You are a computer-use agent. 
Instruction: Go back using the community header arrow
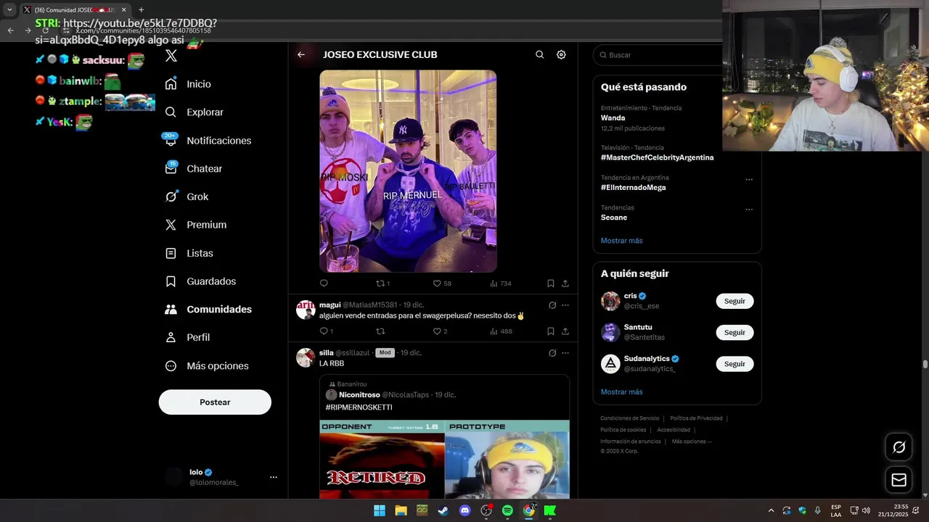tap(301, 54)
